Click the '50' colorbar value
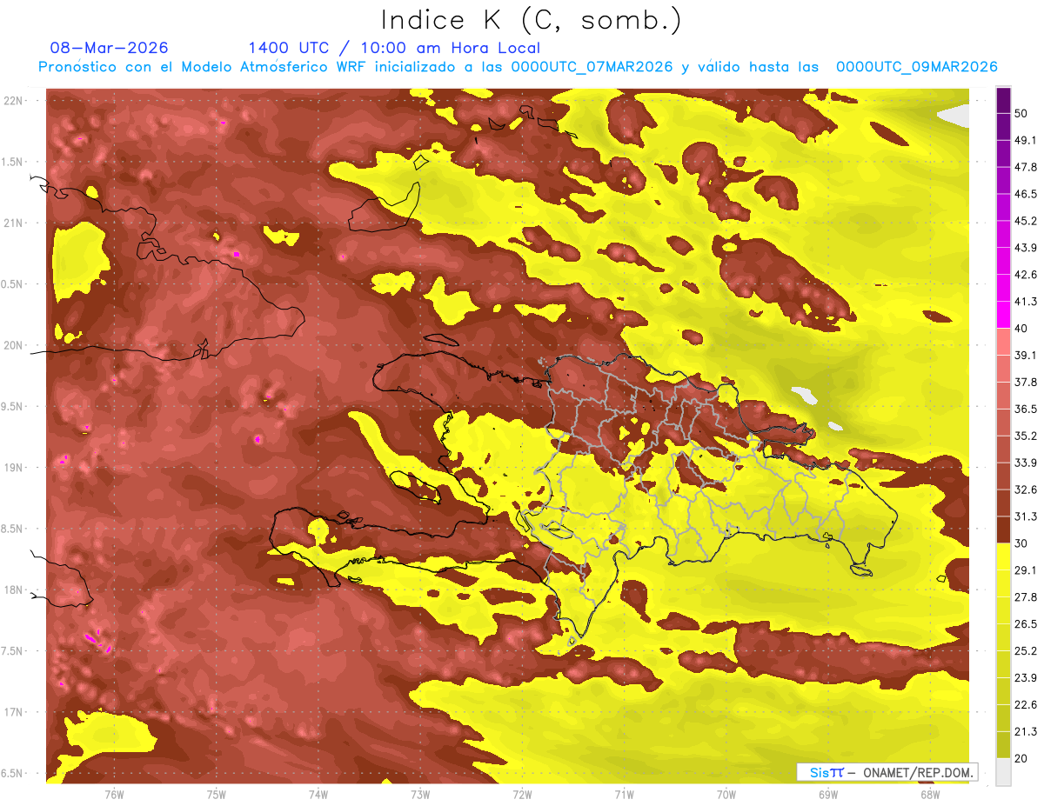Viewport: 1044px width, 806px height. [1023, 114]
